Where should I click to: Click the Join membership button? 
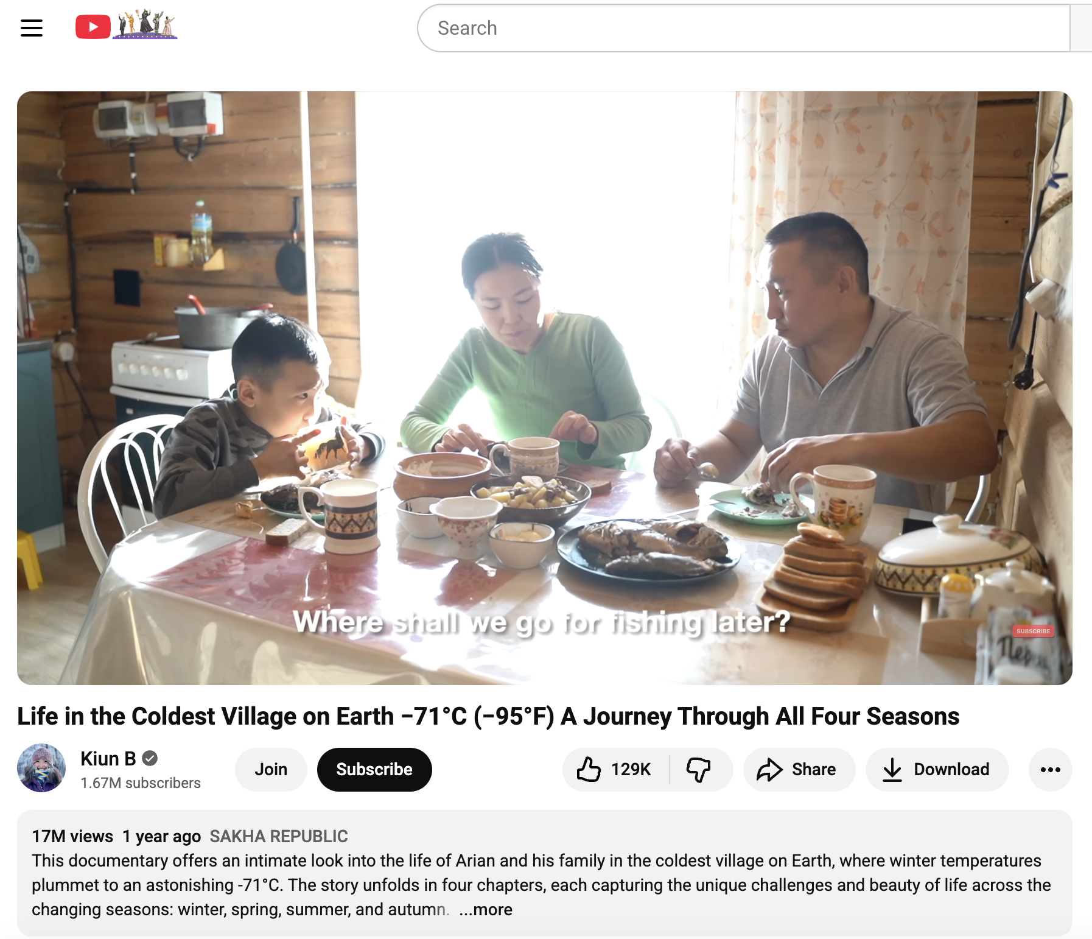pos(271,770)
